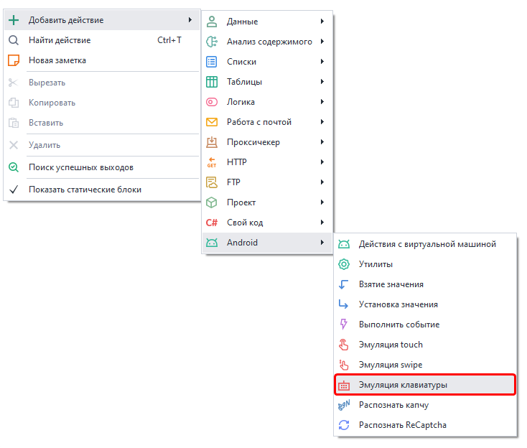The image size is (527, 448).
Task: Click the hand icon for Эмуляция touch
Action: coord(344,345)
